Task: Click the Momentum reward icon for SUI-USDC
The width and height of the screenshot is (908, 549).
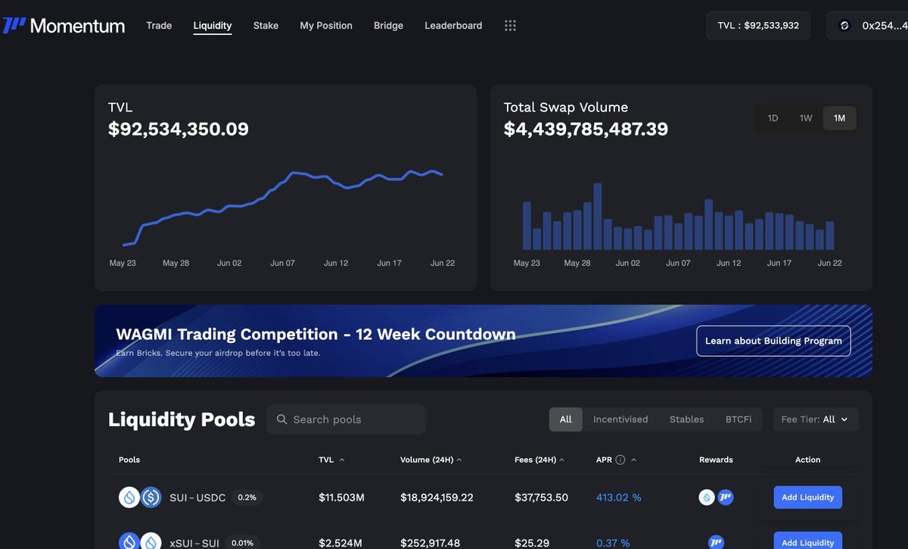Action: pos(725,498)
